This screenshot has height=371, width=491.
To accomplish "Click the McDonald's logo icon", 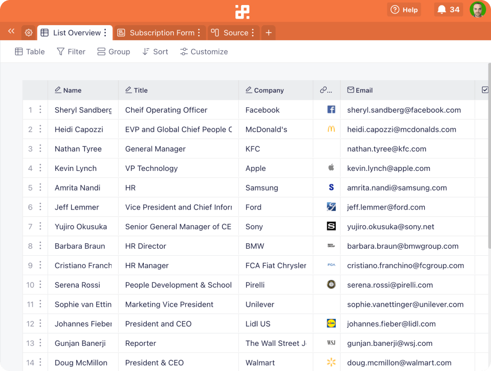I will pos(331,129).
